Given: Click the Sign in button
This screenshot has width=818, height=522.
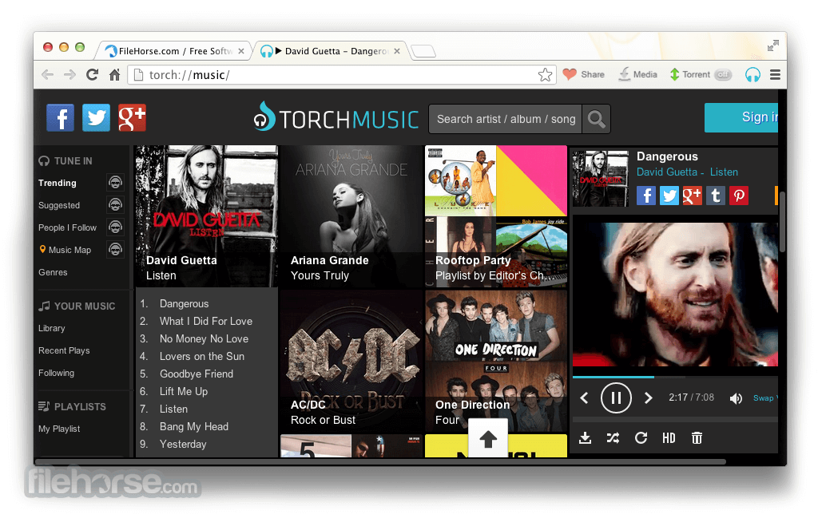Looking at the screenshot, I should (741, 117).
